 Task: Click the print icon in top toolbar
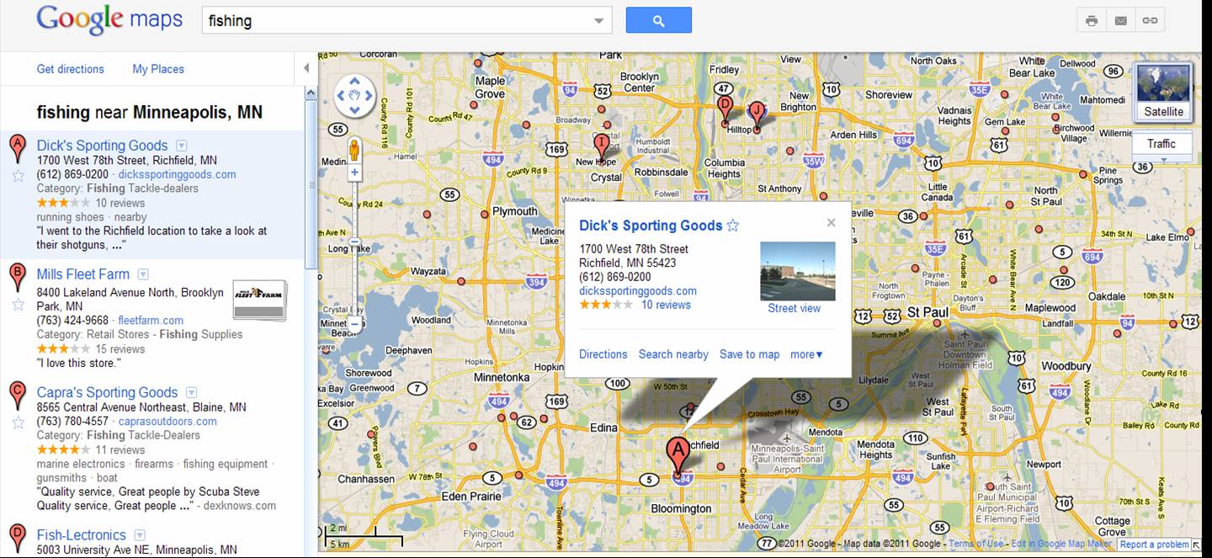point(1092,20)
